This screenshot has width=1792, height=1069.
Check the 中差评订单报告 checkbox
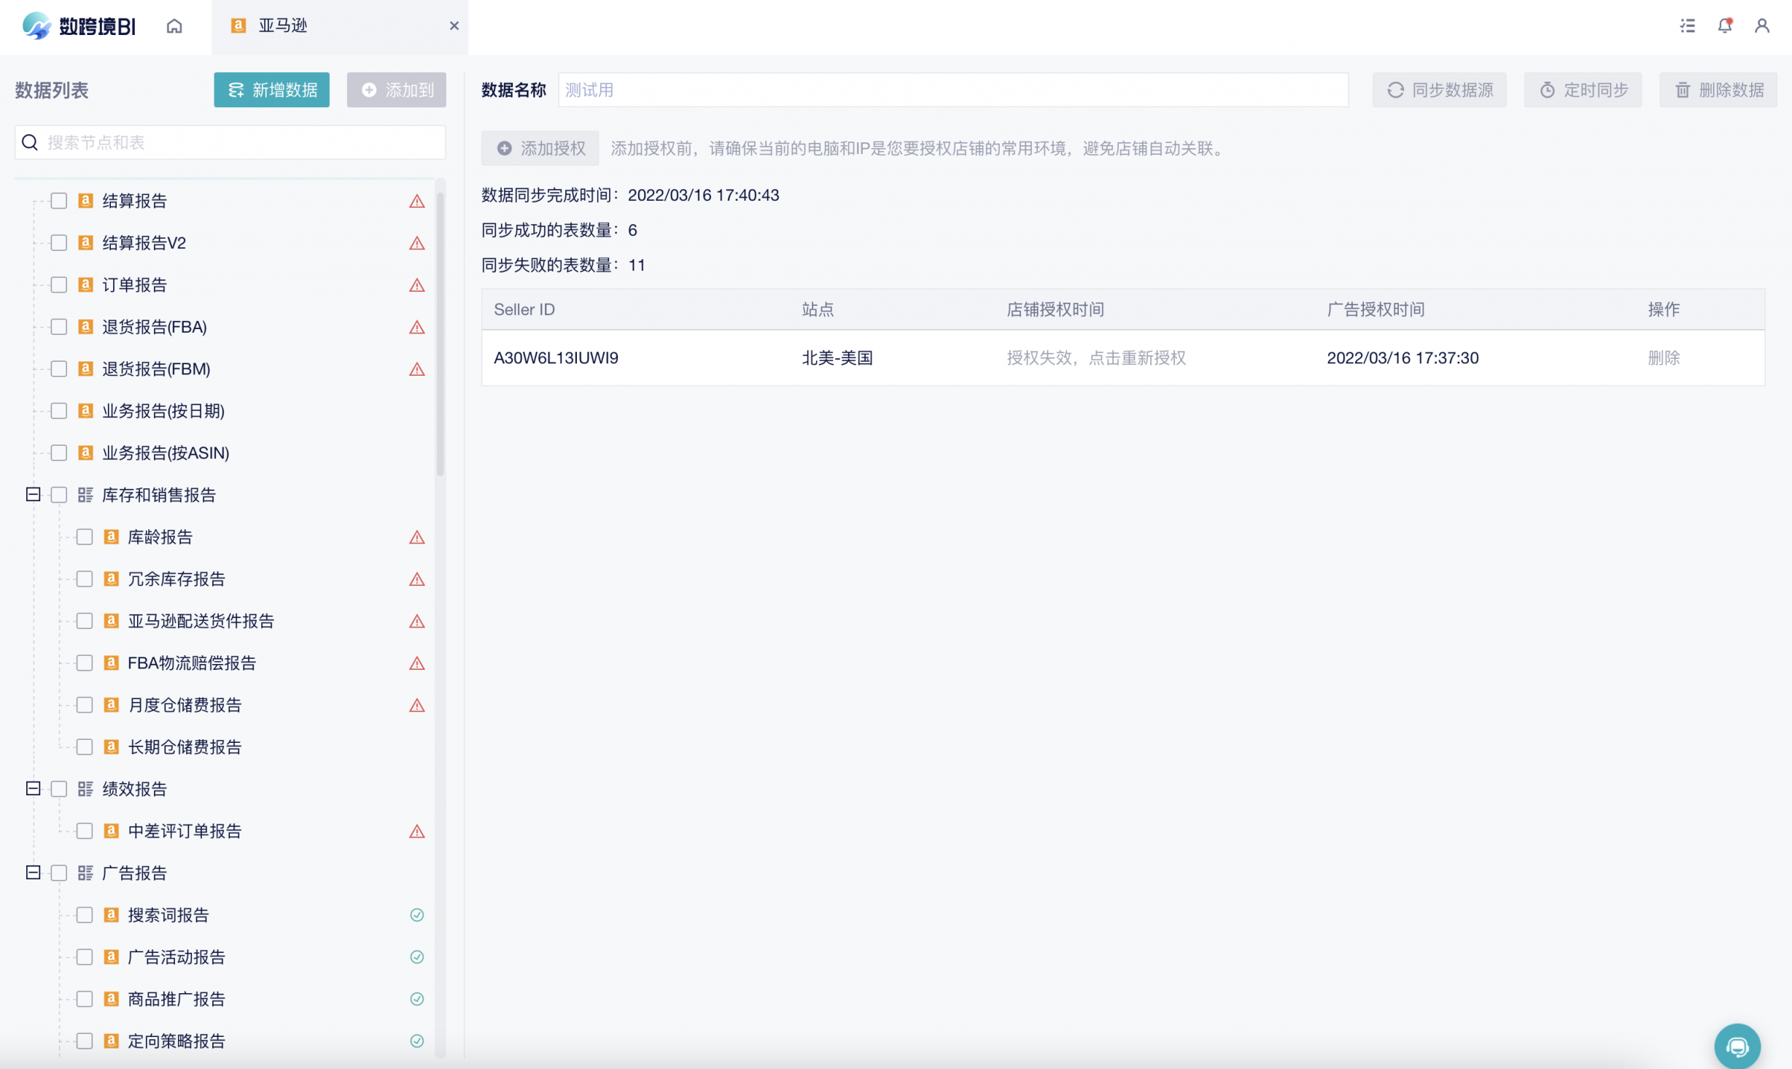coord(85,831)
